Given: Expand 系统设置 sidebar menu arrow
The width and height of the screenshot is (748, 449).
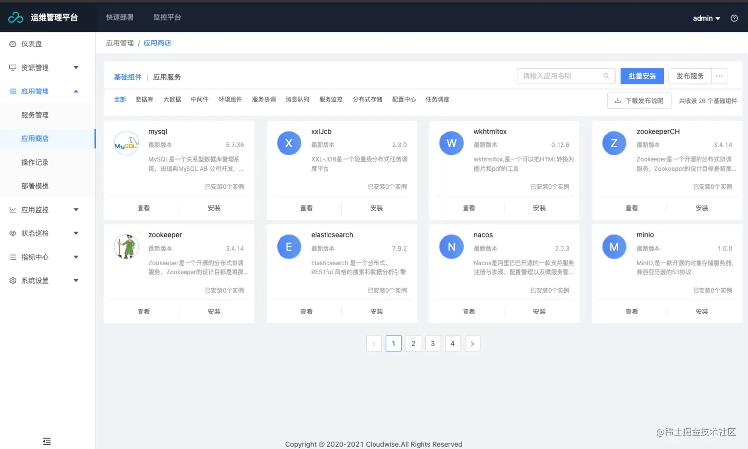Looking at the screenshot, I should pos(76,281).
